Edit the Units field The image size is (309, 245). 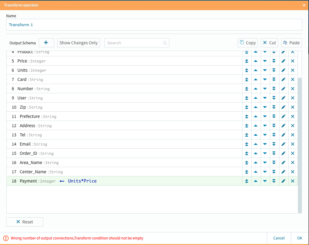coord(283,70)
